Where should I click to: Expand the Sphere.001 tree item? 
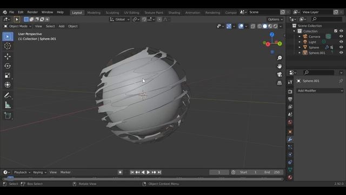click(300, 53)
